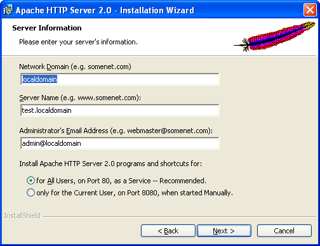Focus the Network Domain input field
This screenshot has width=320, height=246.
pos(120,79)
